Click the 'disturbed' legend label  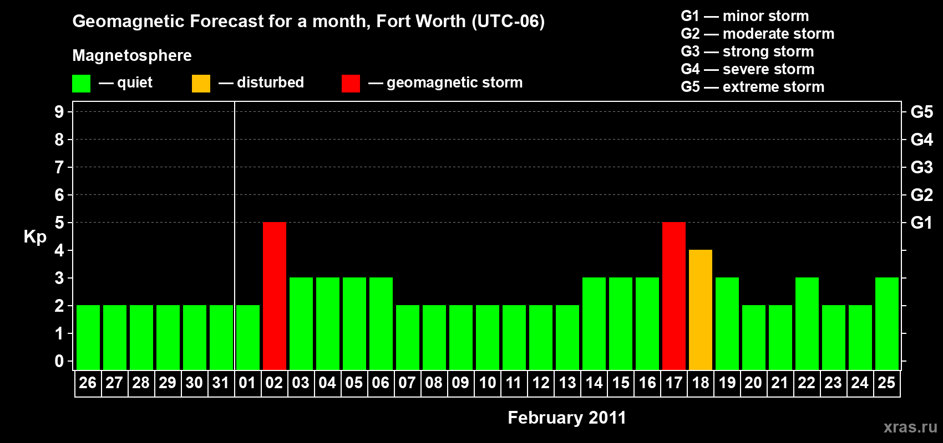[x=271, y=83]
